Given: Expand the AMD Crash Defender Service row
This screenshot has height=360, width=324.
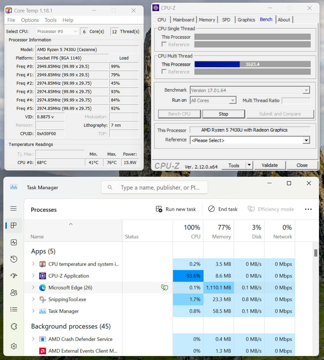Looking at the screenshot, I should (33, 339).
